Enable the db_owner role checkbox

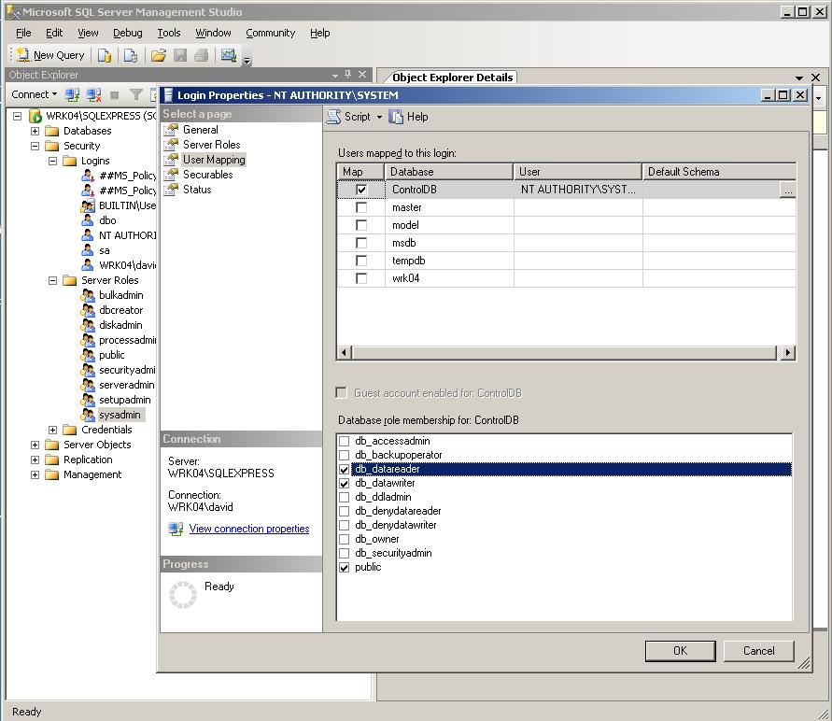click(345, 539)
